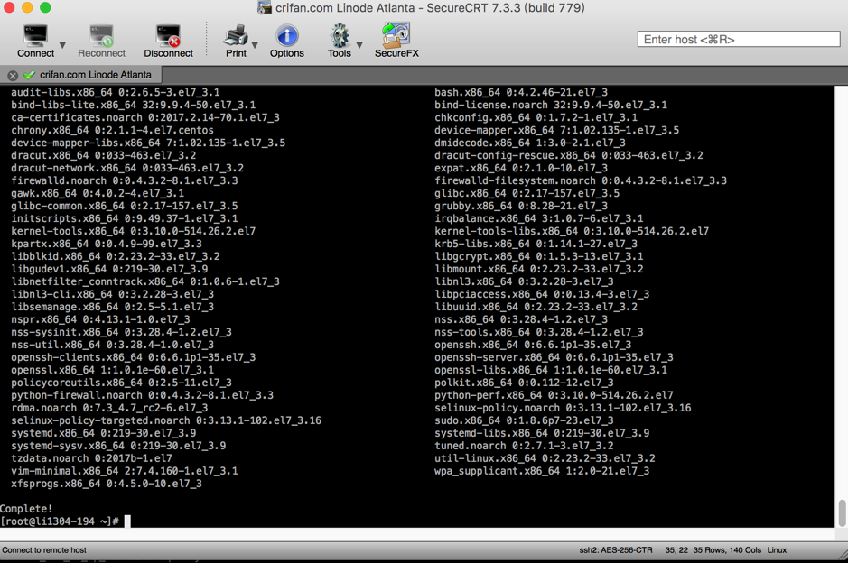Viewport: 848px width, 563px height.
Task: Expand the Print dropdown arrow
Action: 255,45
